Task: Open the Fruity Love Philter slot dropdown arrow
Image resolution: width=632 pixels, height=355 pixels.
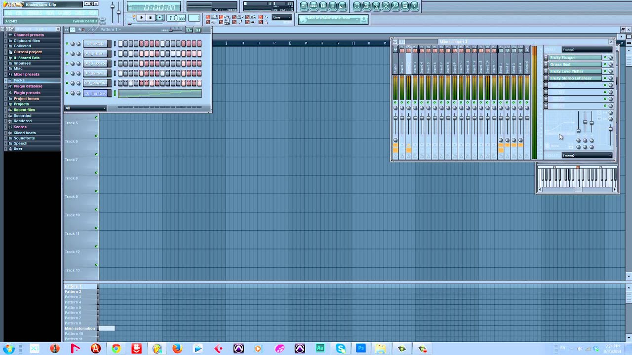Action: tap(546, 71)
